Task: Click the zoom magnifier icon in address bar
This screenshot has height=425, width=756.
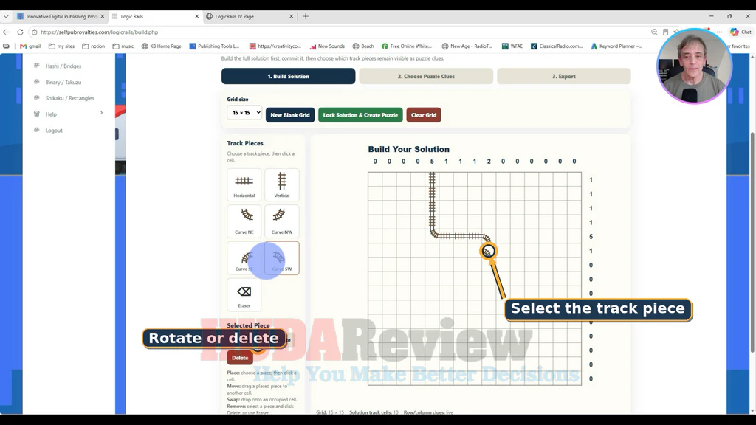Action: [654, 32]
